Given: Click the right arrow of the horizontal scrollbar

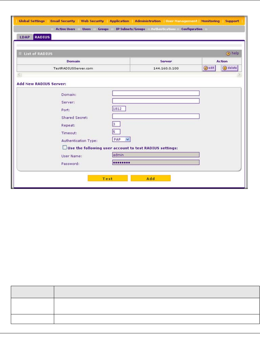Looking at the screenshot, I should coord(239,75).
